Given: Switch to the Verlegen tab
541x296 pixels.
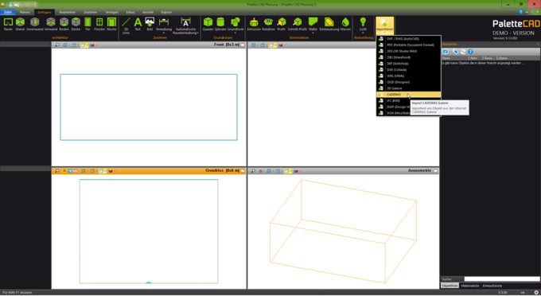Looking at the screenshot, I should click(112, 12).
